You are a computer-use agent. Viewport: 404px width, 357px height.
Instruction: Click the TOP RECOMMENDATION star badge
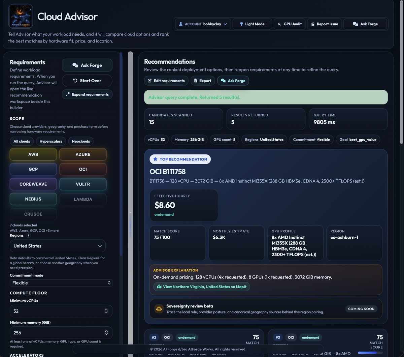click(x=180, y=159)
